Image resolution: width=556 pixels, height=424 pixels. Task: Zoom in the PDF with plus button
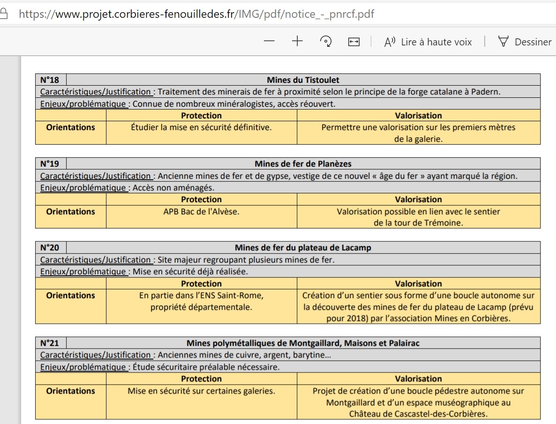coord(297,42)
